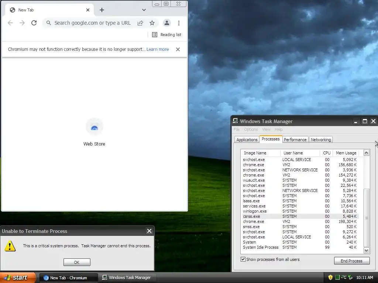The height and width of the screenshot is (283, 378).
Task: Click the search magnifier icon in the address bar
Action: 48,23
